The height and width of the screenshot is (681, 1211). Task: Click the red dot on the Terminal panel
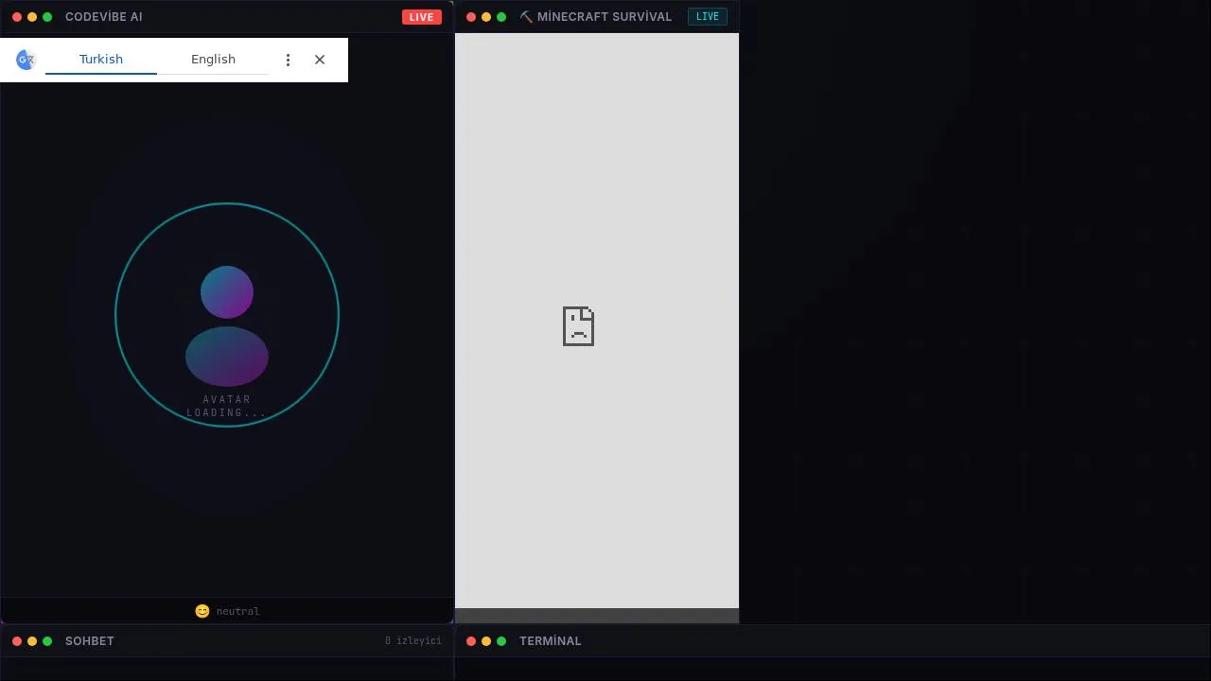tap(471, 641)
